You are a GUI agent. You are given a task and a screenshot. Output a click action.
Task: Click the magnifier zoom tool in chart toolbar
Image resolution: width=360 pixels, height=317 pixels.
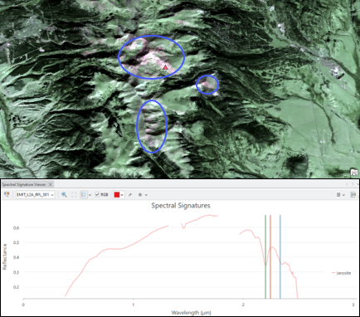click(64, 195)
